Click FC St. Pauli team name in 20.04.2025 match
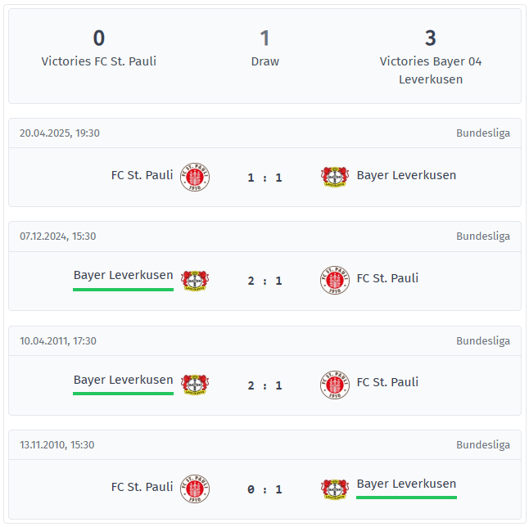 click(142, 175)
